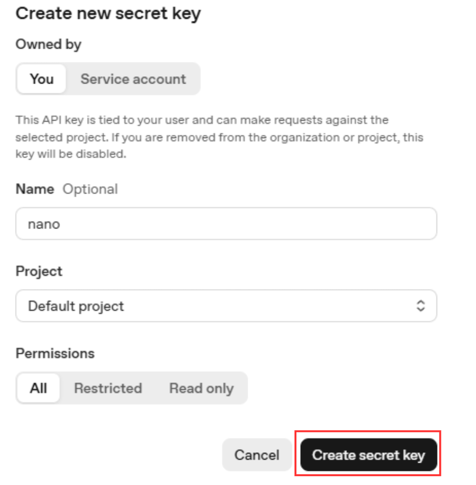476x485 pixels.
Task: Click empty area right of "nano" in Name box
Action: coord(268,224)
